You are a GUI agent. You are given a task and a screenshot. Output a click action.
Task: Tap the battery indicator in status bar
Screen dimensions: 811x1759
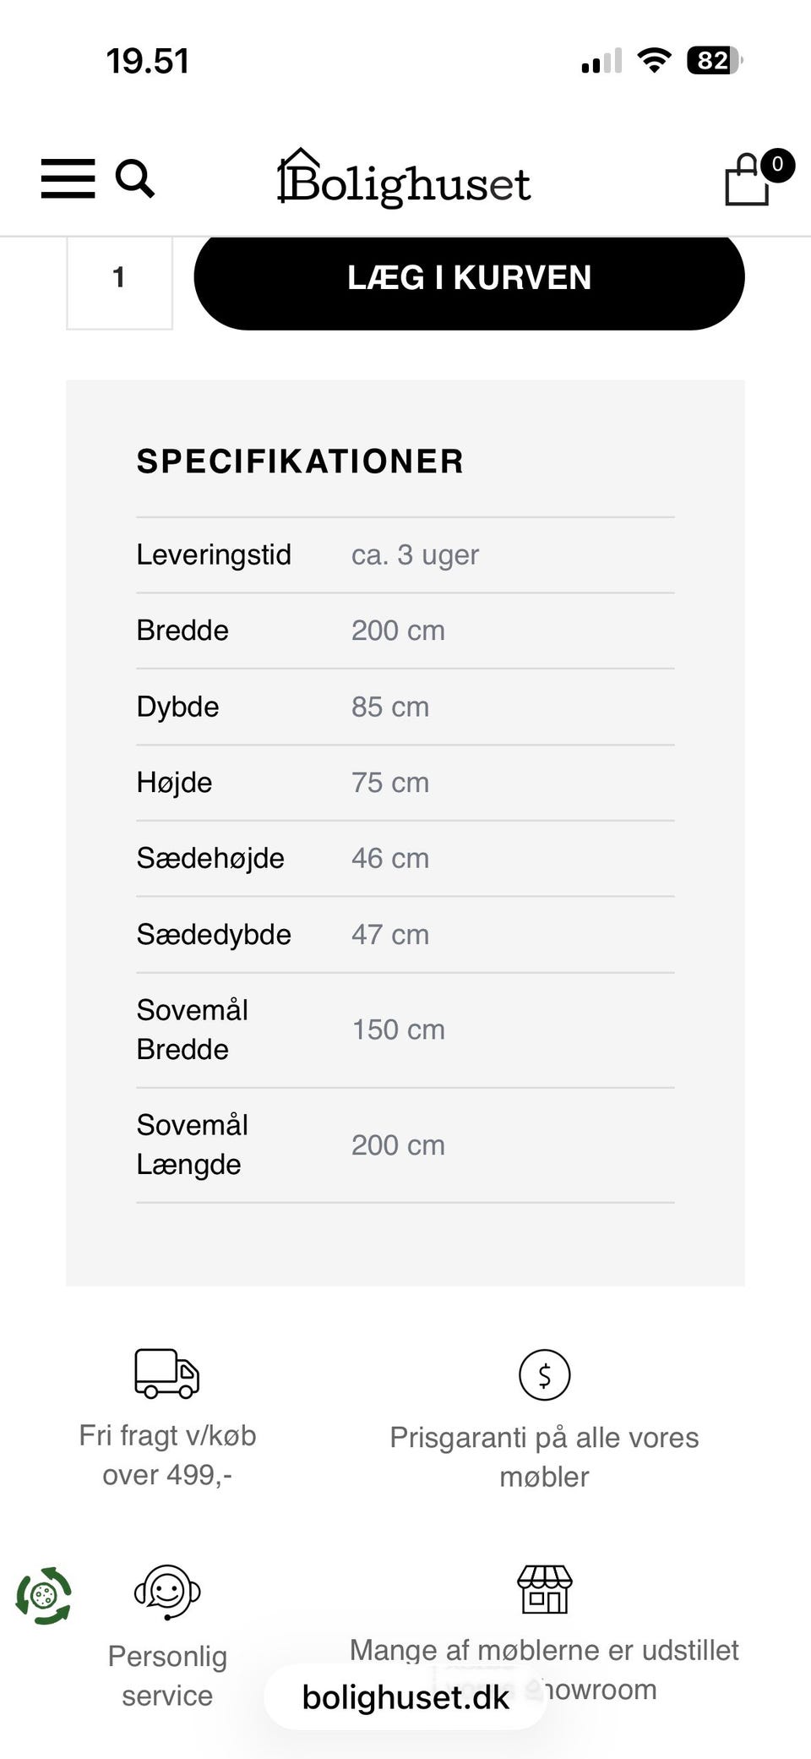(714, 61)
